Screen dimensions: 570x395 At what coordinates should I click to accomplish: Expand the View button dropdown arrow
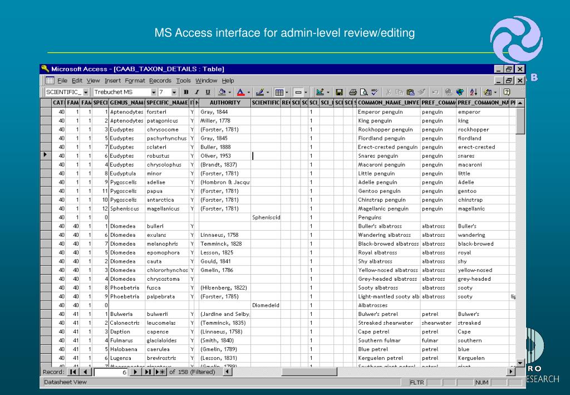(x=327, y=92)
